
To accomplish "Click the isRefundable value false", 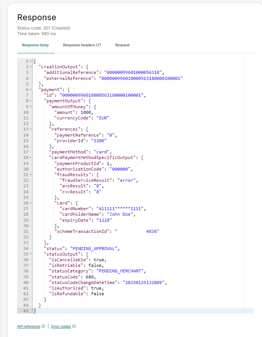I will [x=97, y=294].
